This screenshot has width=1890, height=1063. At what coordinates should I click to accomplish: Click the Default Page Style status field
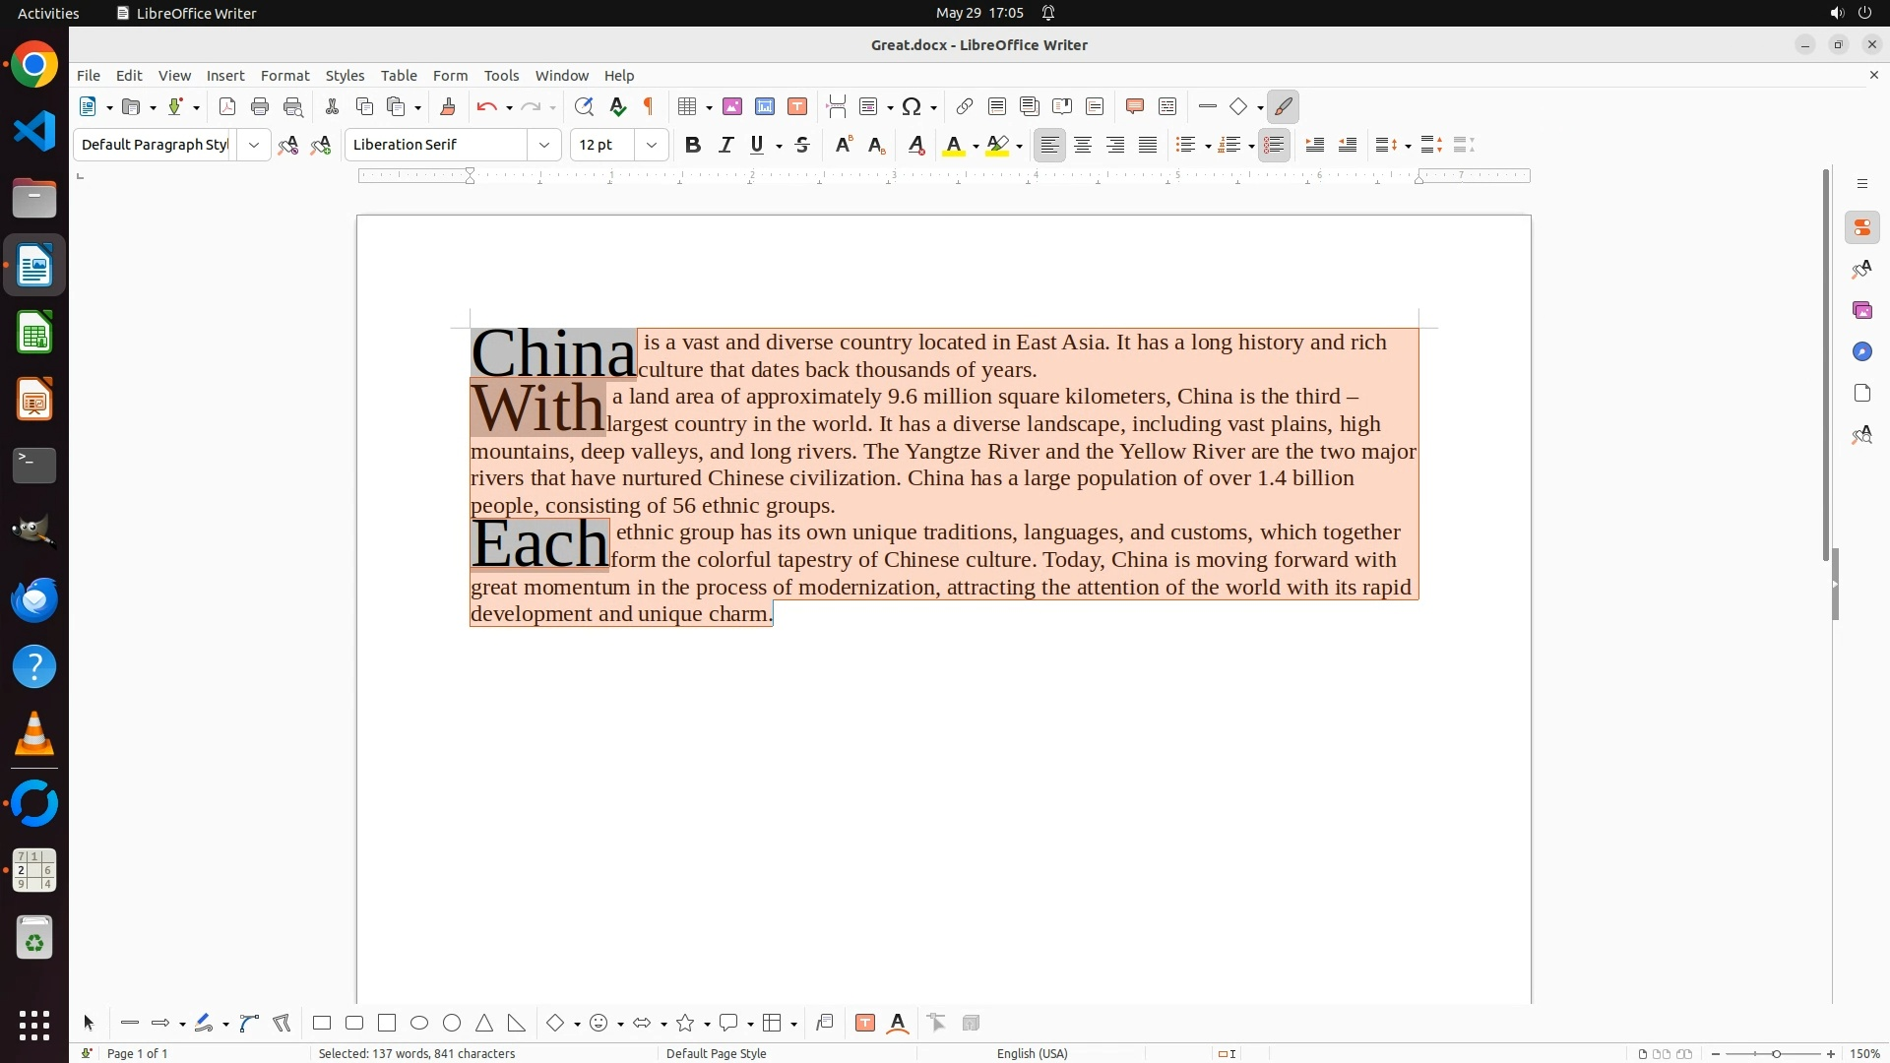pos(716,1053)
